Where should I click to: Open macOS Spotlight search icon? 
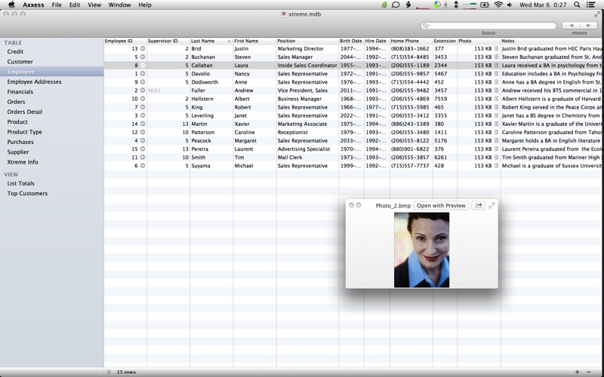pyautogui.click(x=578, y=5)
